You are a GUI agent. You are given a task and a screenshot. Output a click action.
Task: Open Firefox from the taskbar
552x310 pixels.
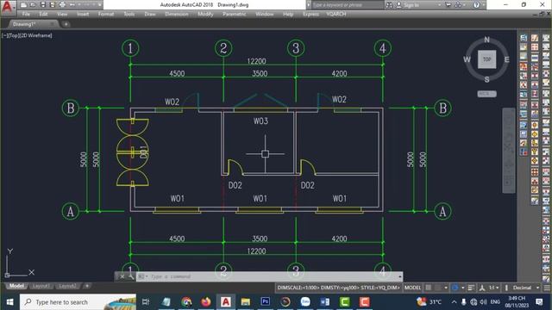pyautogui.click(x=206, y=302)
